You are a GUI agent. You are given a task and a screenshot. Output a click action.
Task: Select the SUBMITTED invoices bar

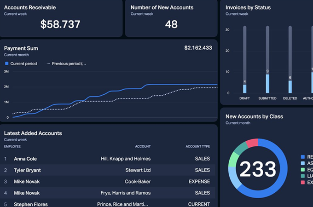click(267, 83)
